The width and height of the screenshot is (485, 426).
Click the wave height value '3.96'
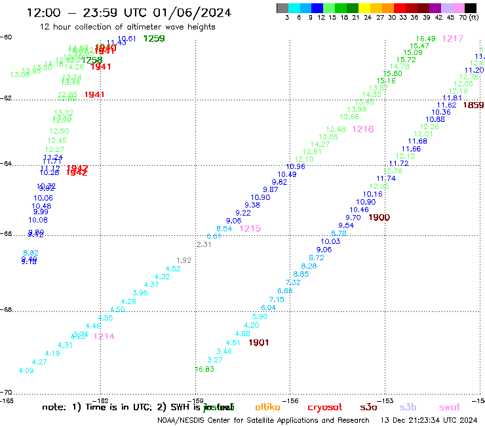[x=140, y=293]
